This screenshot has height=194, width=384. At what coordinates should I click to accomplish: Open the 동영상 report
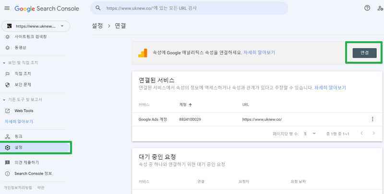click(20, 47)
